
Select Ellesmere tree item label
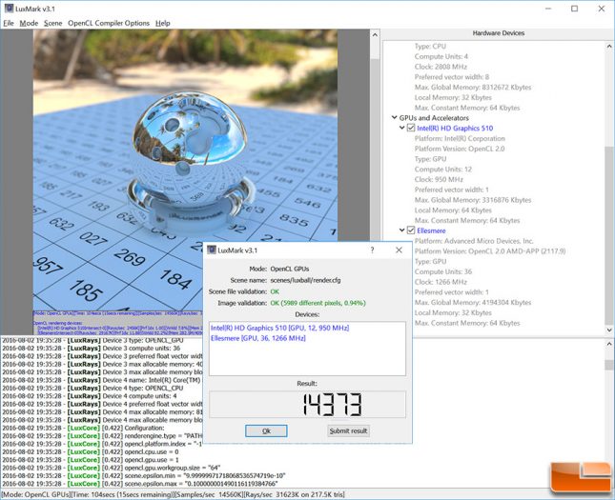431,230
